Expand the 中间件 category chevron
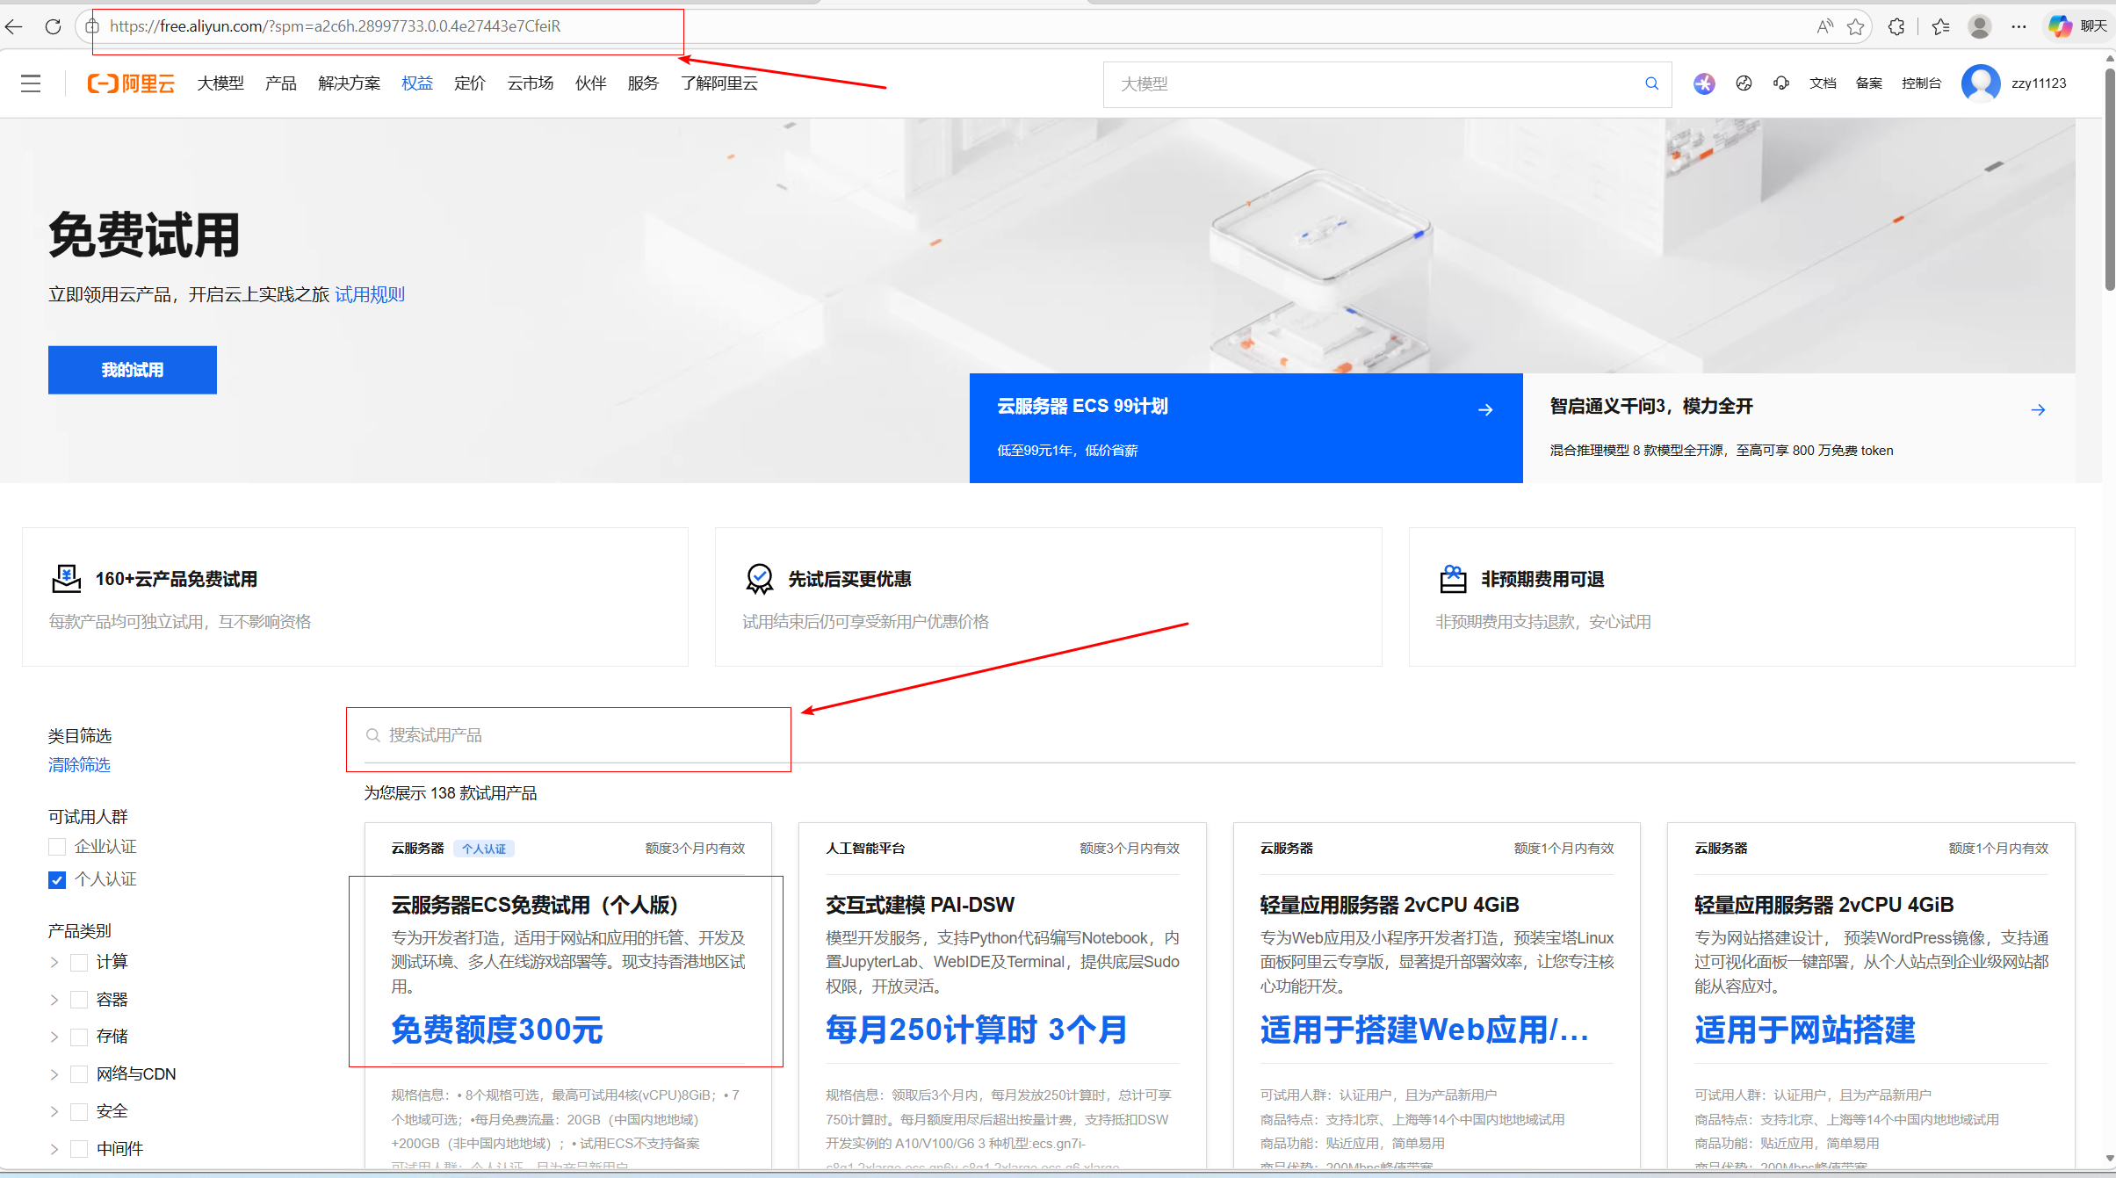Image resolution: width=2116 pixels, height=1178 pixels. coord(54,1149)
